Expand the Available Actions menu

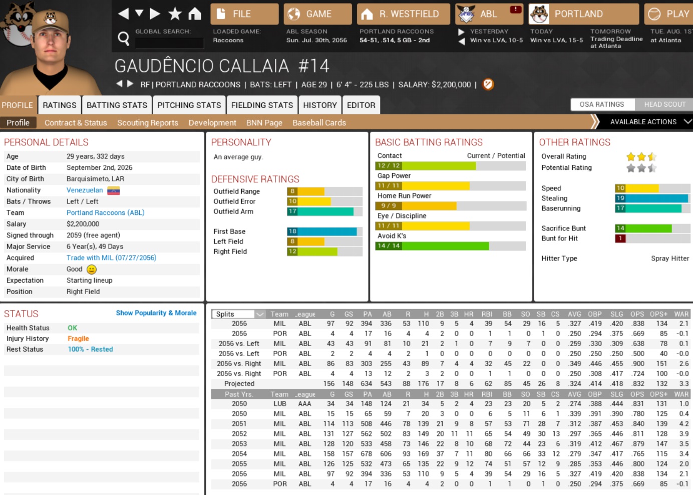[648, 122]
